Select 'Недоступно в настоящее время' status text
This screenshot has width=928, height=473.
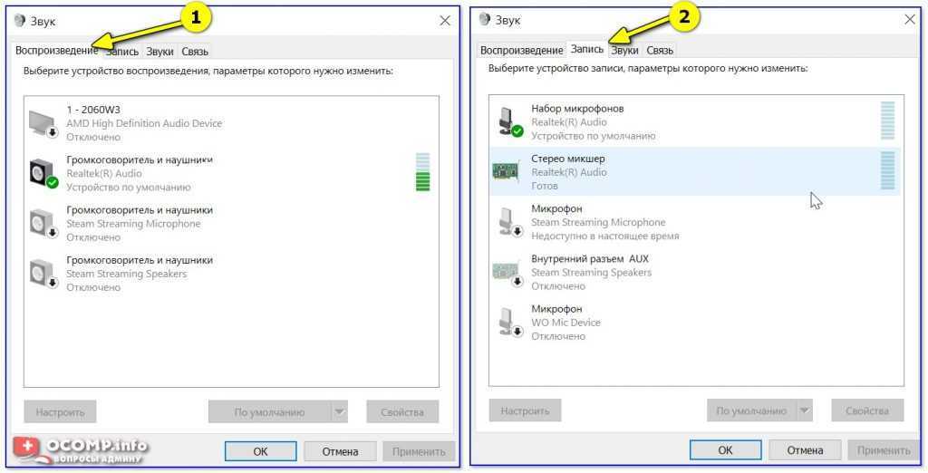pos(605,236)
